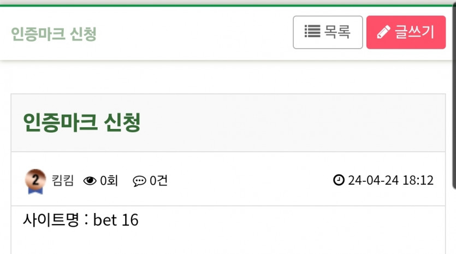Viewport: 456px width, 254px height.
Task: Click the bold green post title 인증마크 신청
Action: click(x=82, y=123)
